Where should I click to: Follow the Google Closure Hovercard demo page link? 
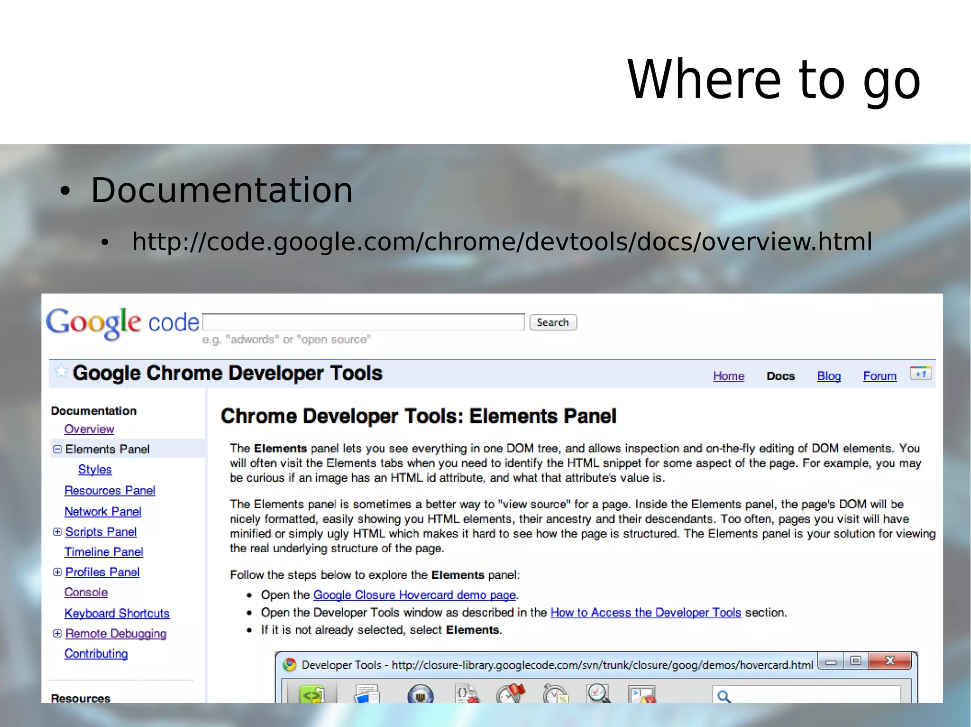coord(414,595)
